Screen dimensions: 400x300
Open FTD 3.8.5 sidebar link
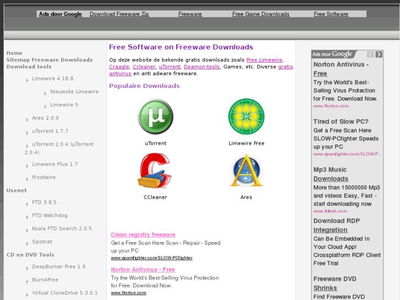[44, 203]
